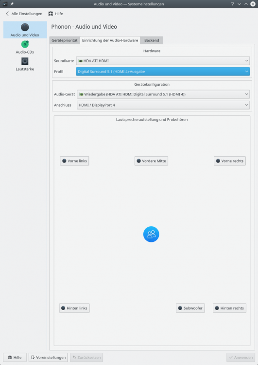
Task: Test the Vorne links speaker
Action: (x=74, y=161)
